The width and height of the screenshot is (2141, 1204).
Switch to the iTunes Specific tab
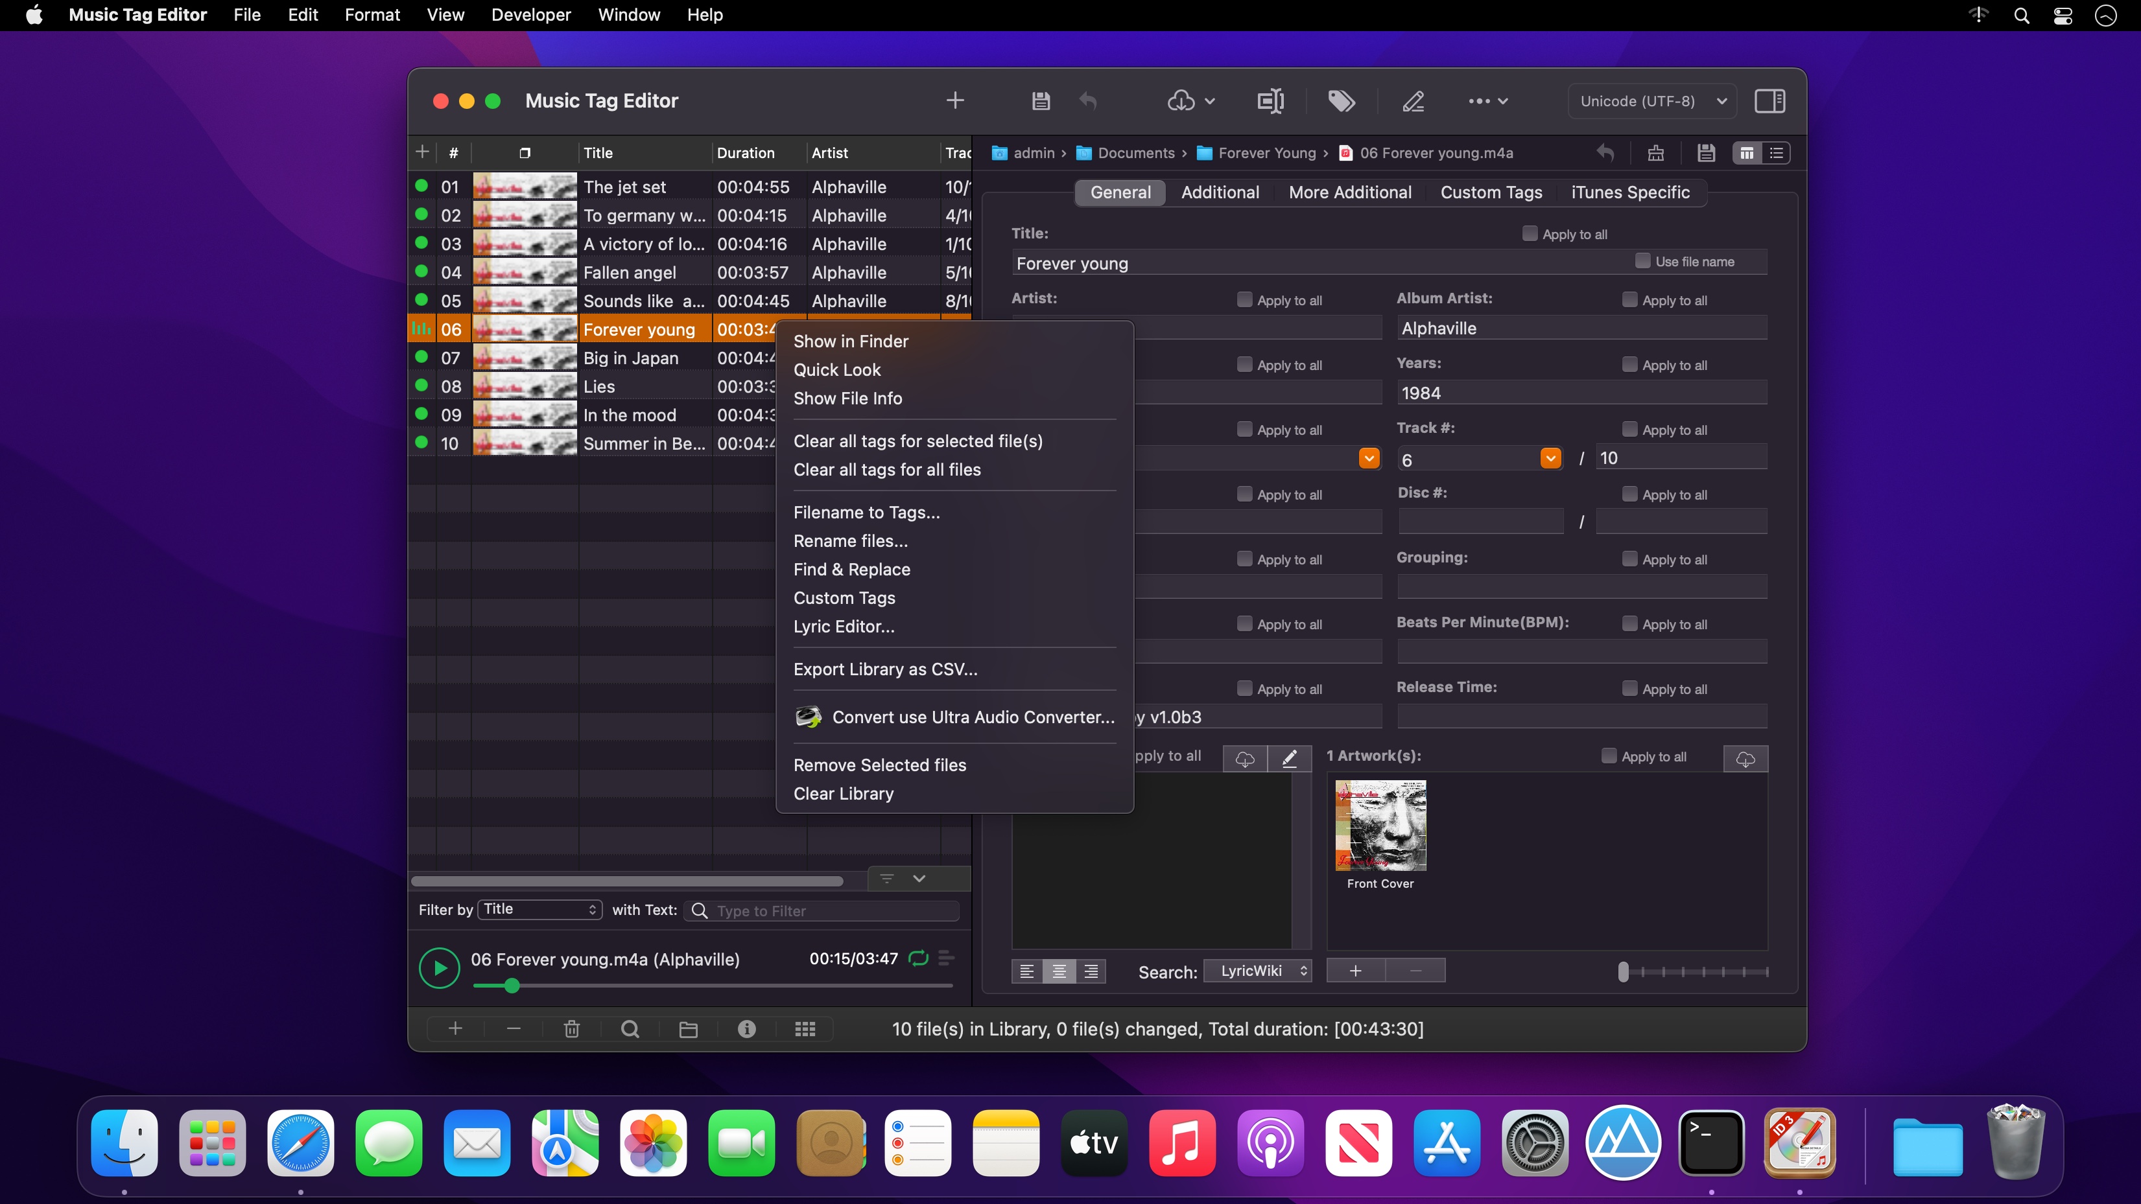click(x=1630, y=192)
